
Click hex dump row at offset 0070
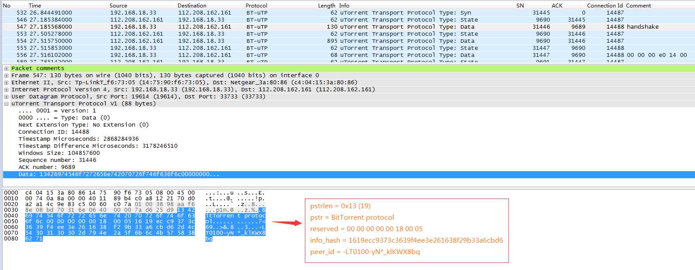tap(134, 233)
